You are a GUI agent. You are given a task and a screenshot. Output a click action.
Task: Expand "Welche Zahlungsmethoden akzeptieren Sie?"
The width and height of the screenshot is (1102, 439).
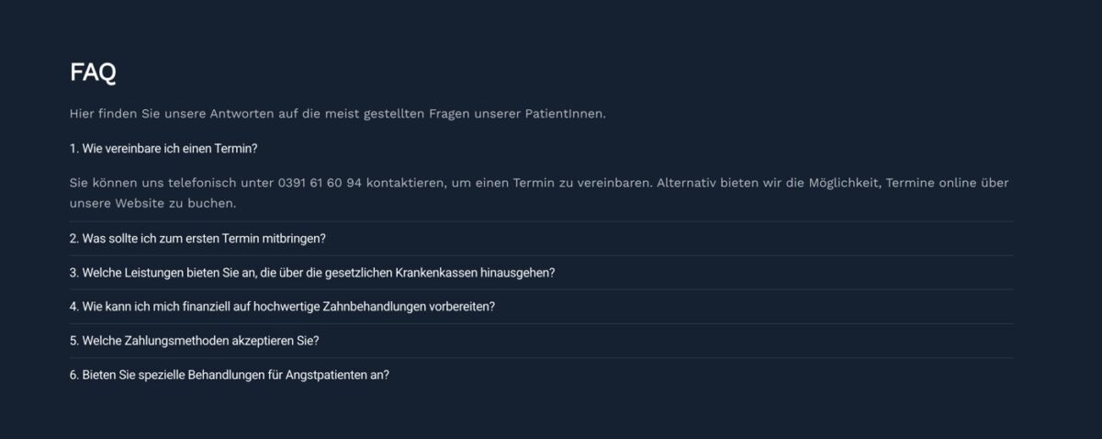pyautogui.click(x=194, y=341)
